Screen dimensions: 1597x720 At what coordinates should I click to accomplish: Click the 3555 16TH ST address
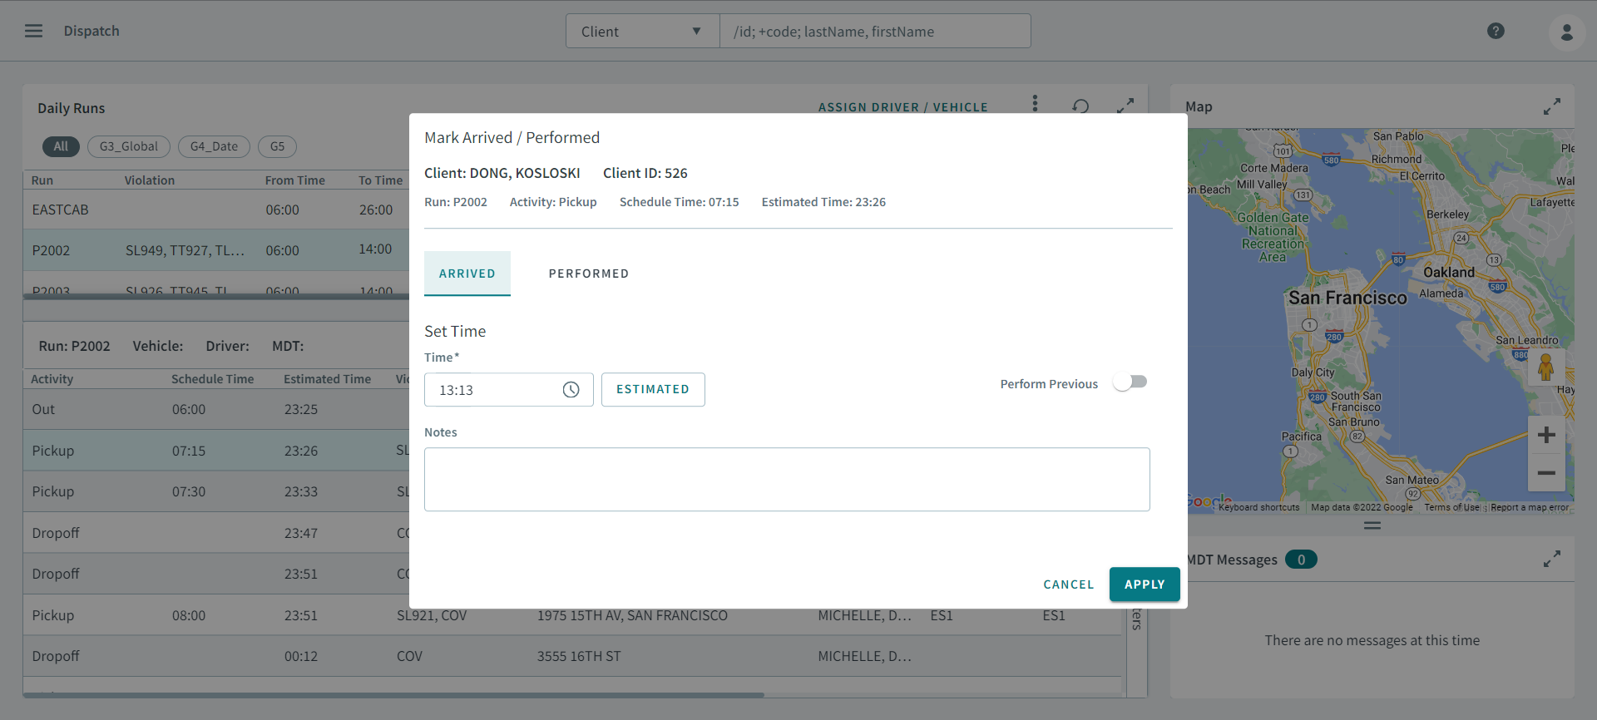[579, 656]
